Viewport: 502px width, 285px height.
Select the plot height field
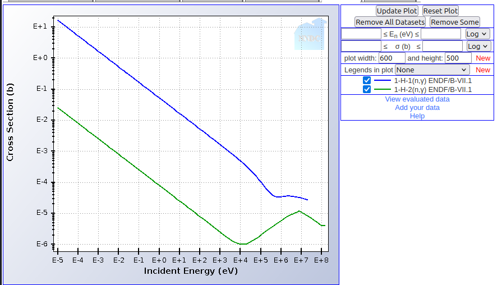tap(458, 58)
